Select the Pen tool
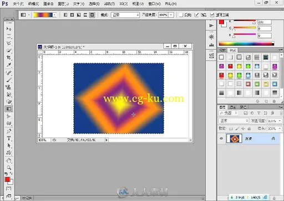284x201 pixels. 9,131
